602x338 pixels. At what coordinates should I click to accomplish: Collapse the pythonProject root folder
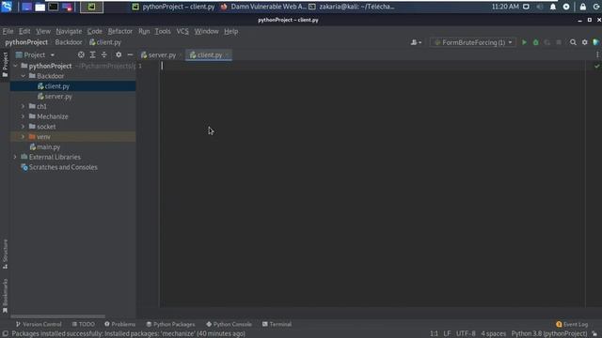[15, 66]
